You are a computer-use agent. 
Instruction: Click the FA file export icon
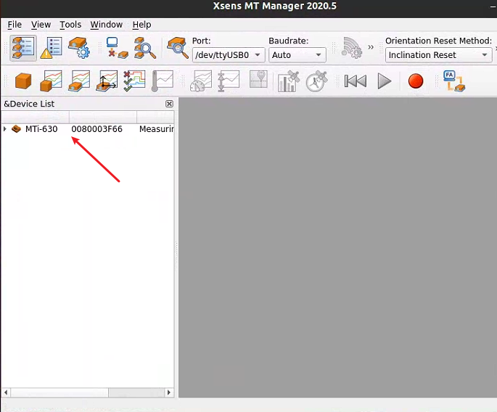tap(453, 81)
